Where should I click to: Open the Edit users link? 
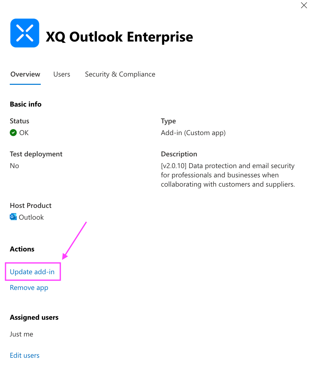tap(25, 355)
